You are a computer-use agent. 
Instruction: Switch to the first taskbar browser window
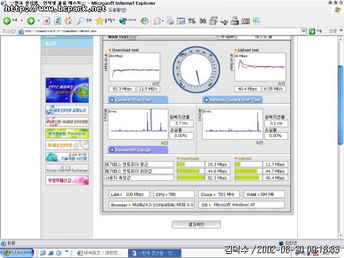(100, 253)
